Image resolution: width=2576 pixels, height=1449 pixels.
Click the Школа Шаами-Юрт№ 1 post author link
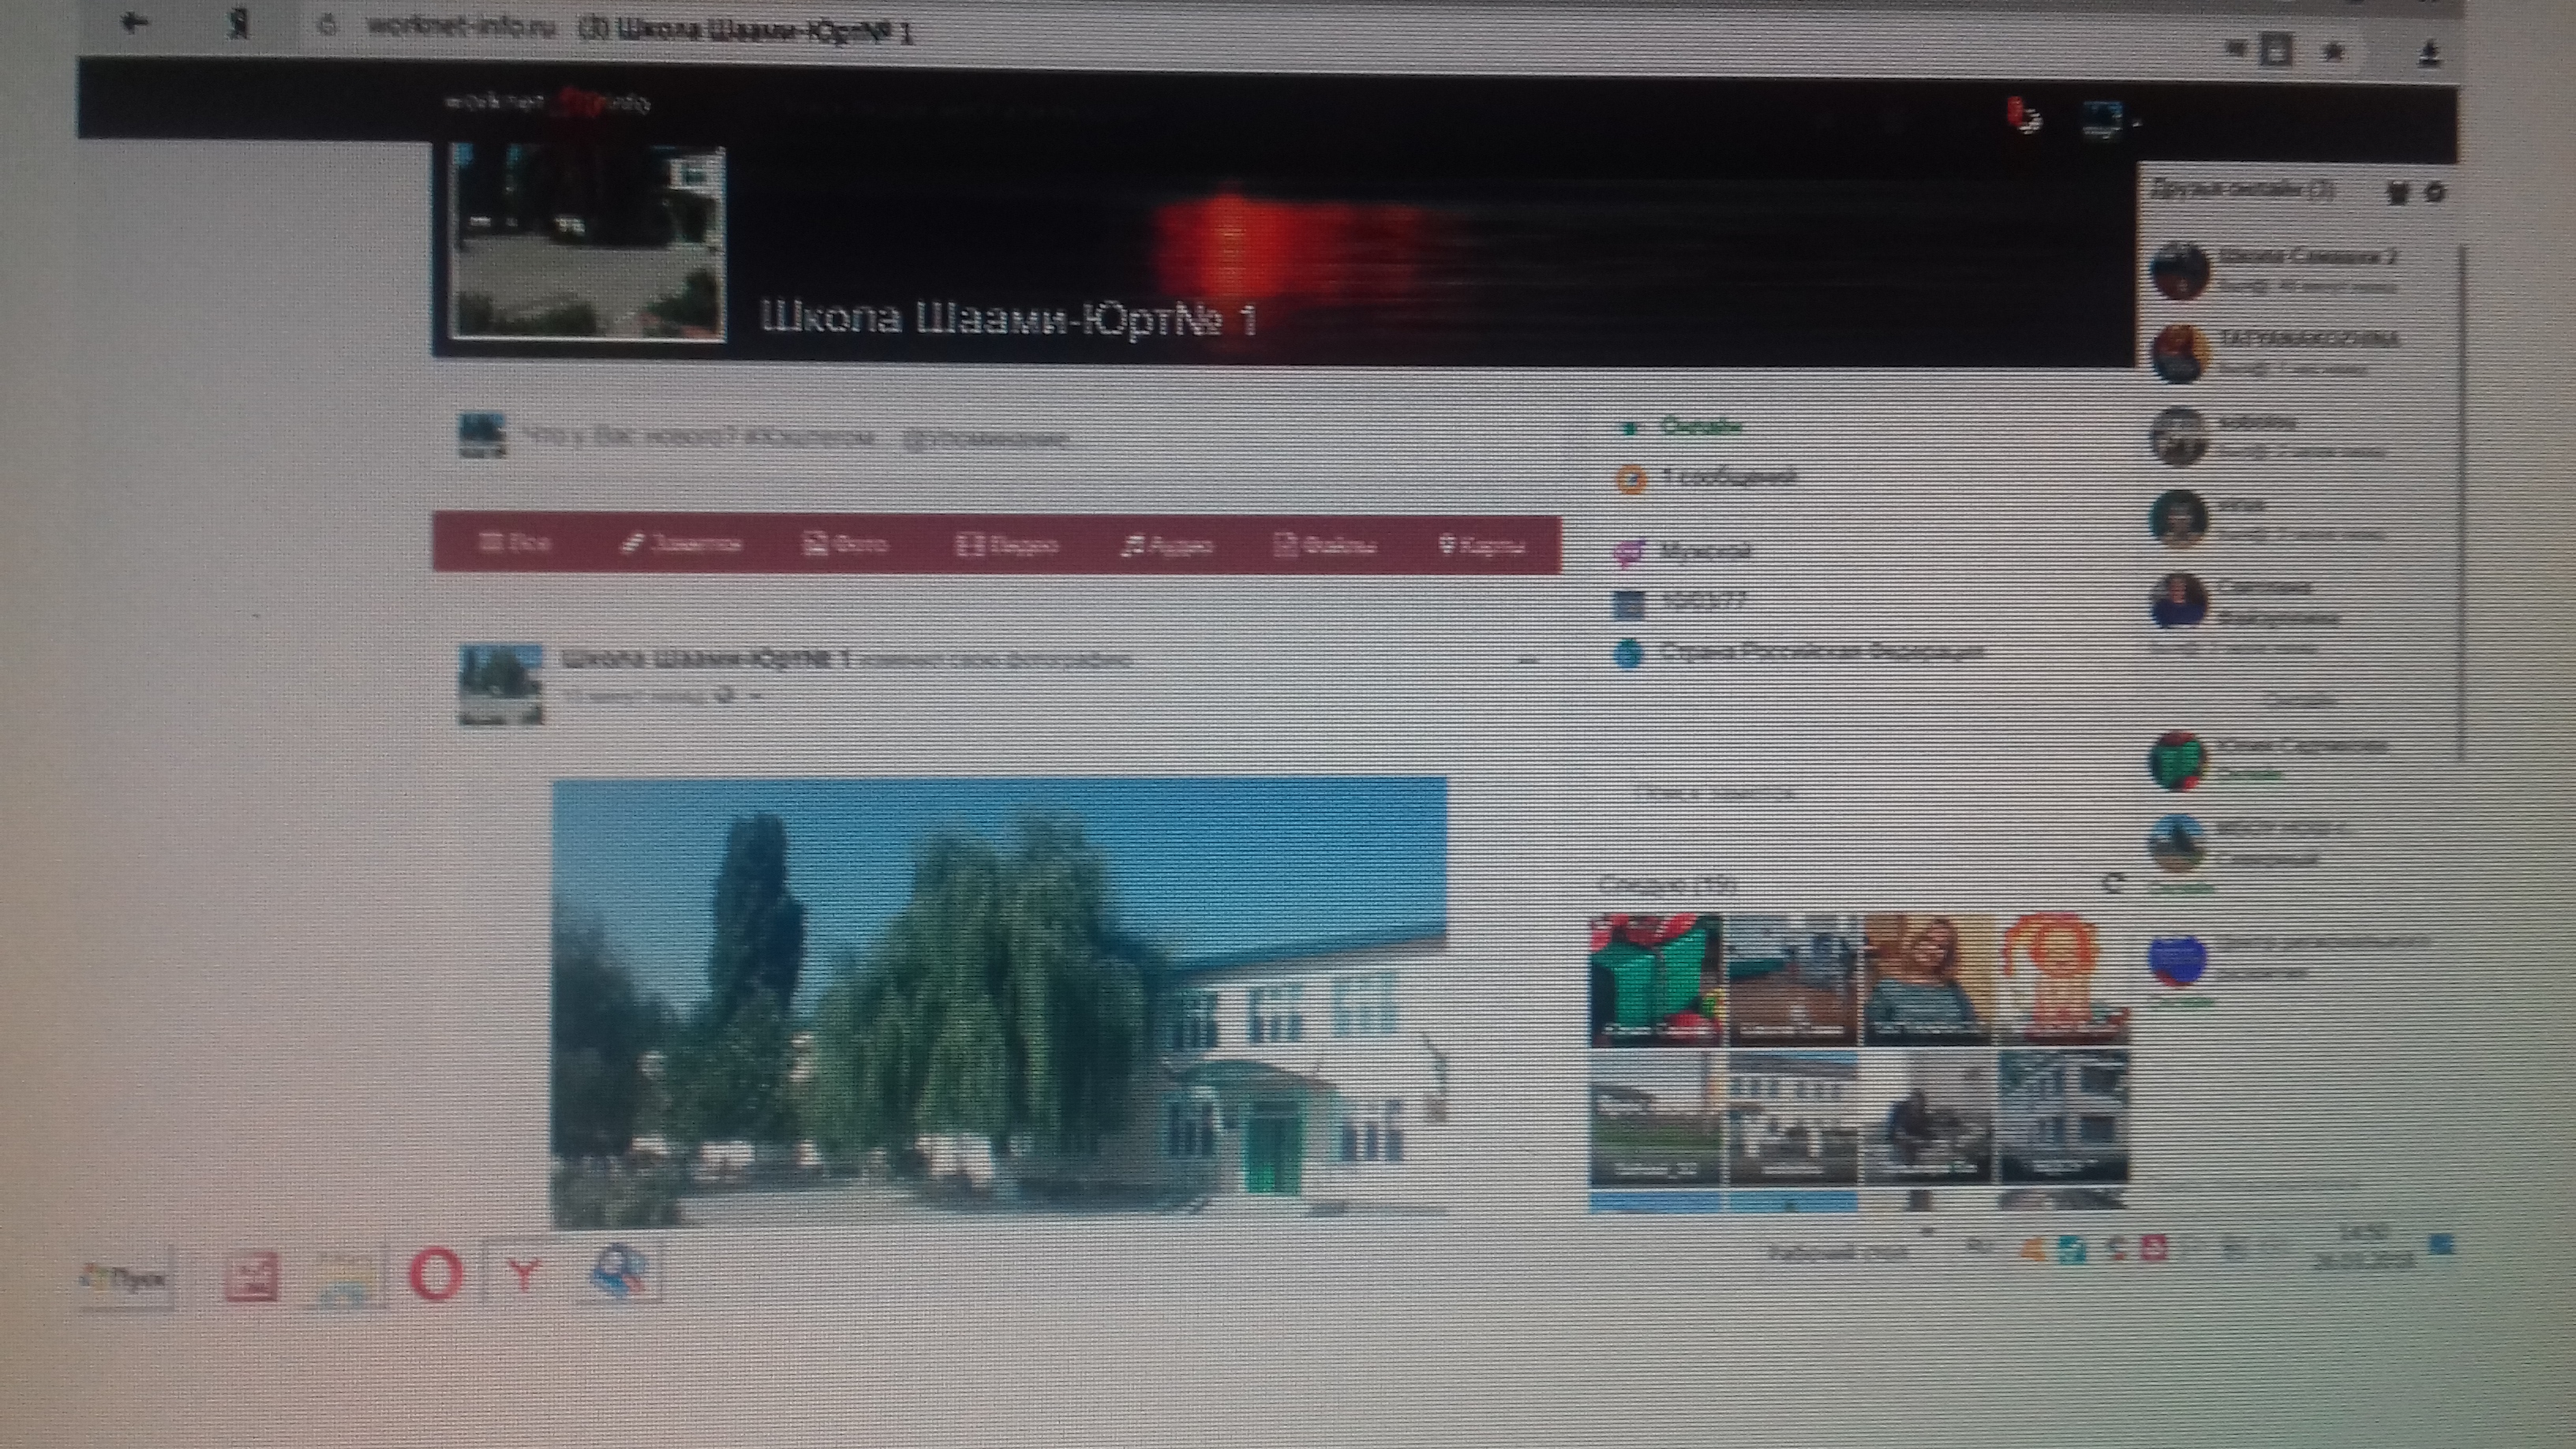[x=706, y=660]
